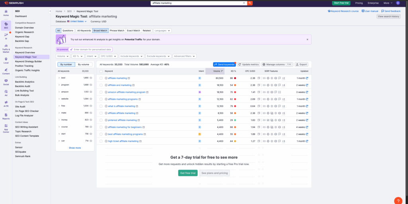Image resolution: width=408 pixels, height=204 pixels.
Task: Switch to the Phrase Match tab
Action: (x=117, y=31)
